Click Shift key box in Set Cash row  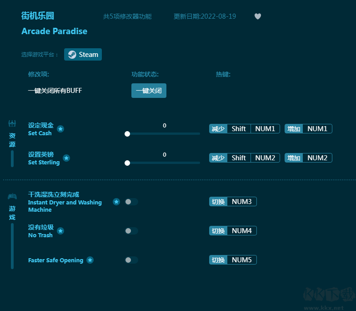pos(239,129)
